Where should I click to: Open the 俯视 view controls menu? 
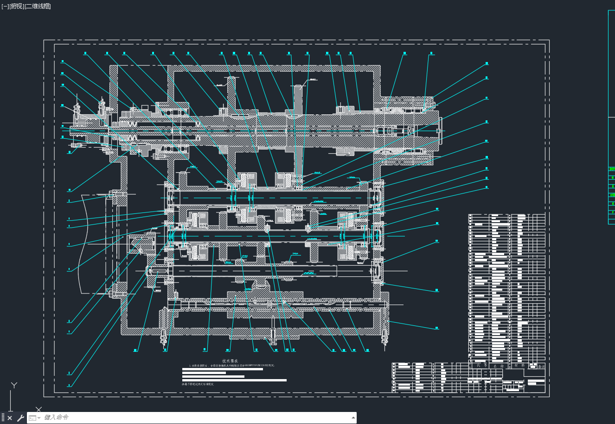point(17,6)
